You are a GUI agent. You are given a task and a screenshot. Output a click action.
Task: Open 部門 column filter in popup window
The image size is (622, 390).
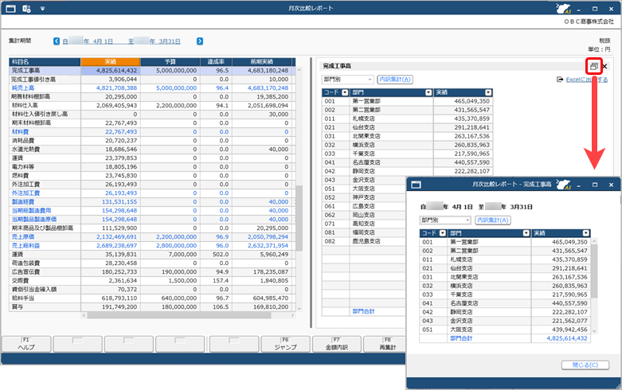pyautogui.click(x=526, y=233)
